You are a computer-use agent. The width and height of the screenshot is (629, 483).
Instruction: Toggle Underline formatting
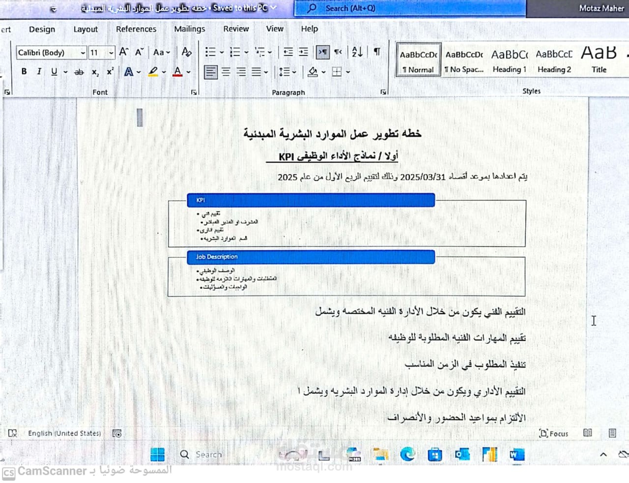(54, 72)
